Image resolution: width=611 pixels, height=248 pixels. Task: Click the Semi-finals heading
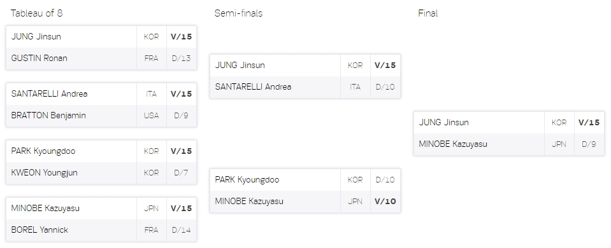[238, 13]
